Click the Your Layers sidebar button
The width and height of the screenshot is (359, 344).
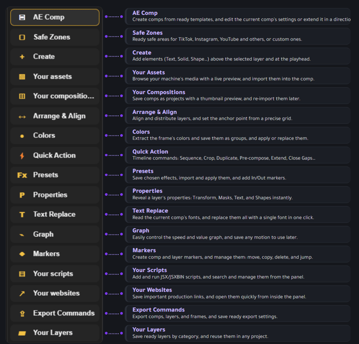55,333
